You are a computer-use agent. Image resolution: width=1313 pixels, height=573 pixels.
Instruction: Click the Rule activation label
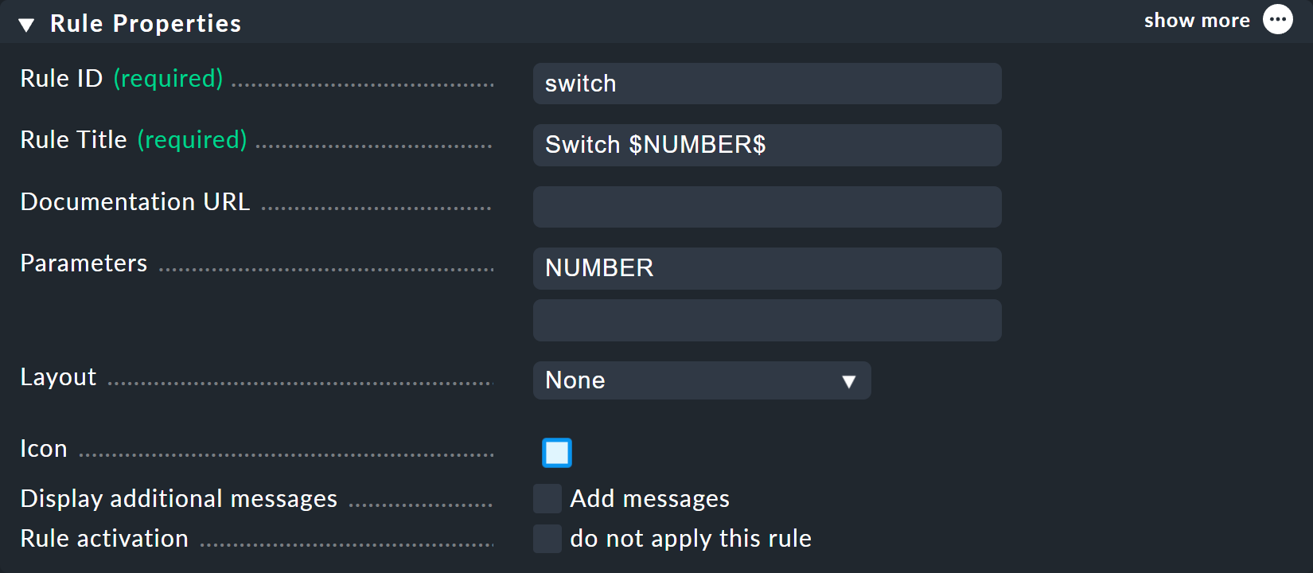103,538
